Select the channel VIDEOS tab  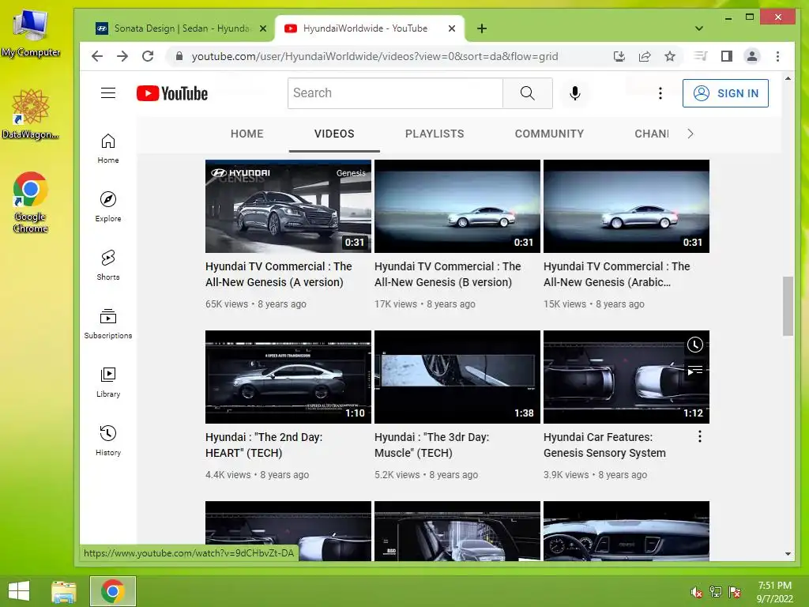(x=334, y=134)
